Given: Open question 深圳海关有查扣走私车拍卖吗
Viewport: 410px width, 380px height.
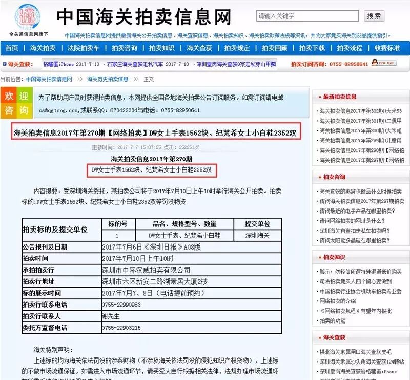Looking at the screenshot, I should click(x=355, y=231).
